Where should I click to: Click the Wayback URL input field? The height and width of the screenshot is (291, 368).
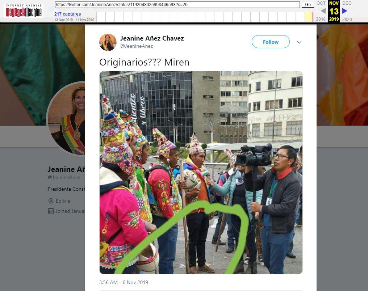pos(177,4)
